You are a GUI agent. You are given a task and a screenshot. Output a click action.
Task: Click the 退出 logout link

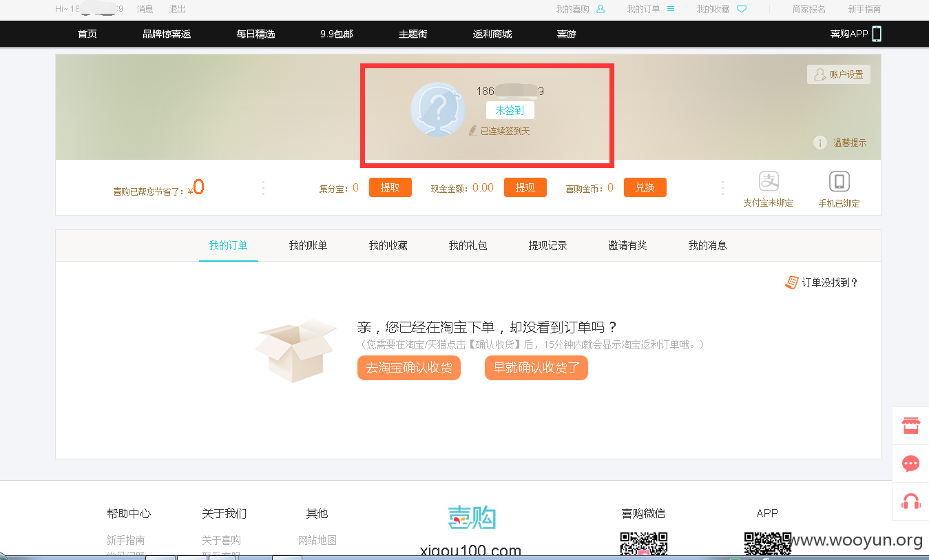point(177,9)
